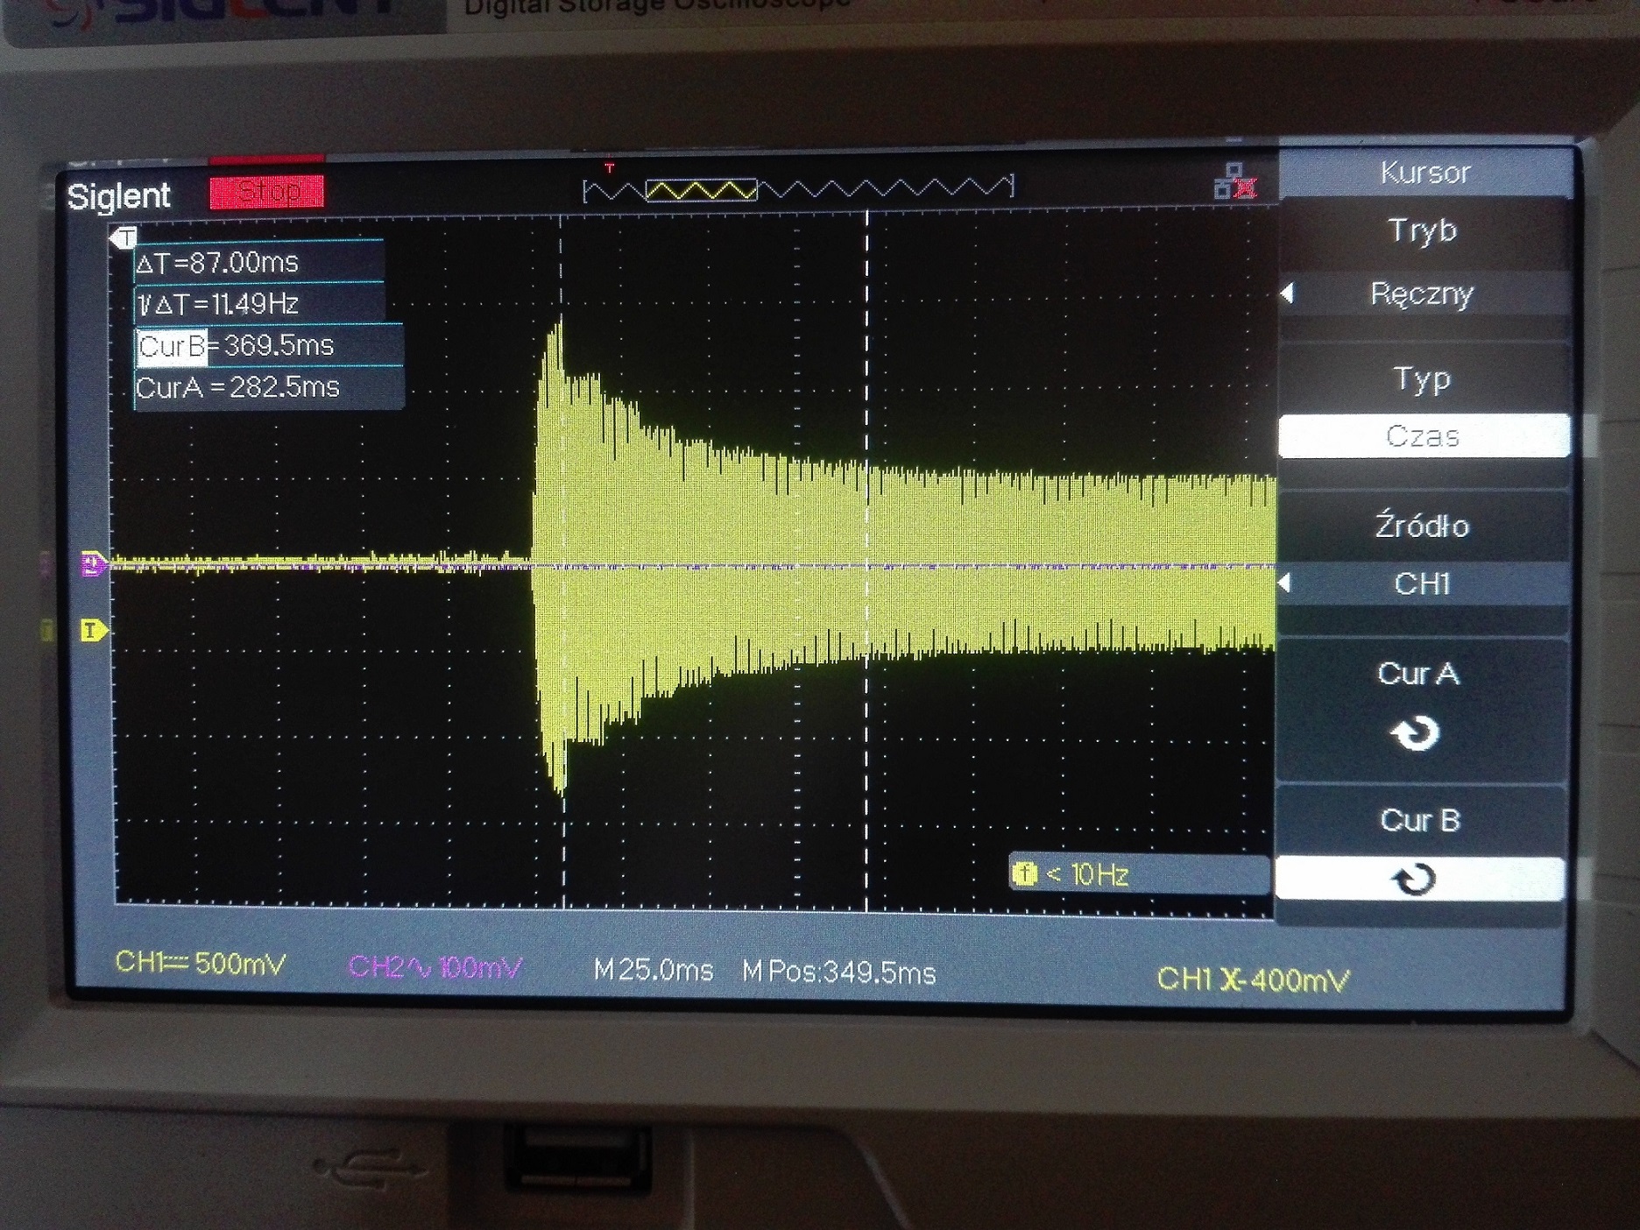This screenshot has width=1640, height=1230.
Task: Select the Cur A rotary knob icon
Action: (x=1416, y=733)
